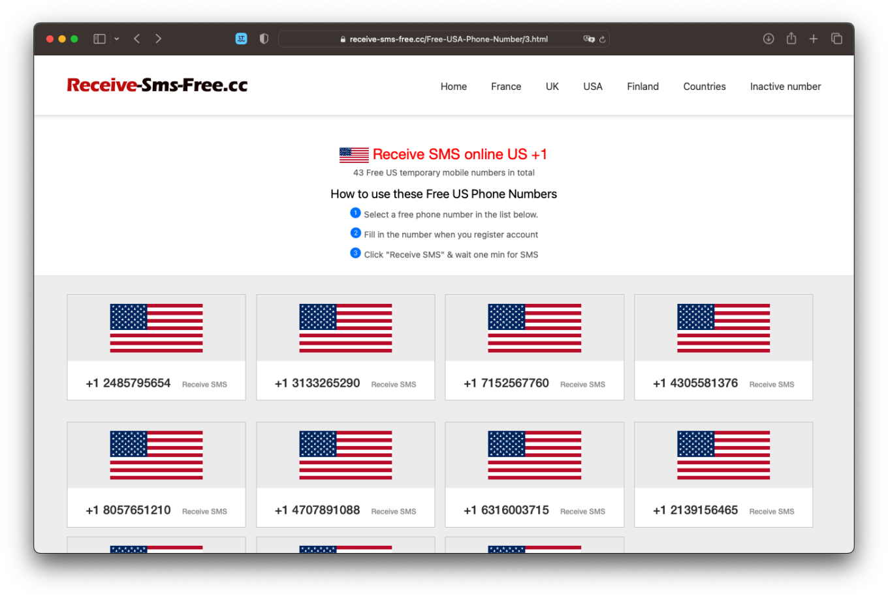
Task: Click flag image above +1 7152567760
Action: coord(535,328)
